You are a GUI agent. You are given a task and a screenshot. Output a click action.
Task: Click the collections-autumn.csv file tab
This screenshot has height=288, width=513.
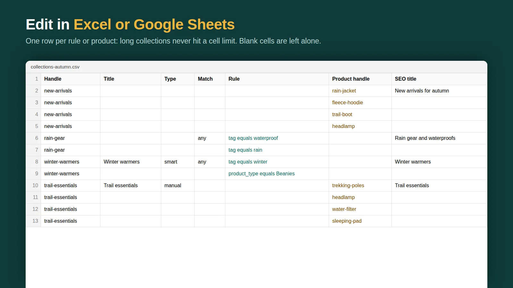pyautogui.click(x=55, y=67)
